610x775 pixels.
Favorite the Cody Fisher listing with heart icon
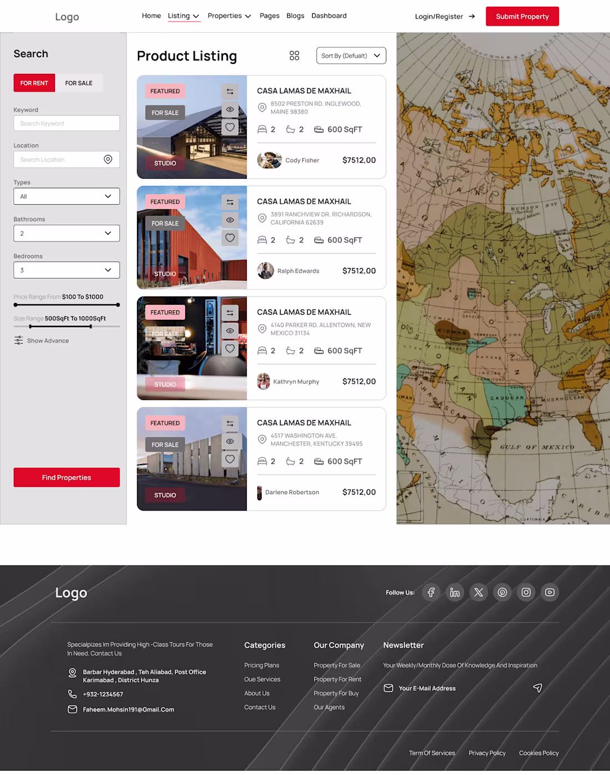click(230, 127)
